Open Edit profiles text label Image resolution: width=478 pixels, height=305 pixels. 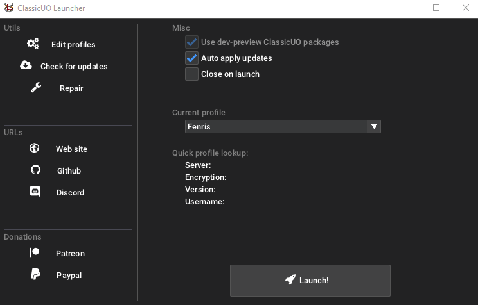pyautogui.click(x=73, y=45)
